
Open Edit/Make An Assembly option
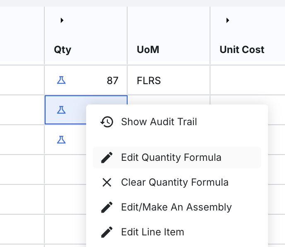click(176, 207)
